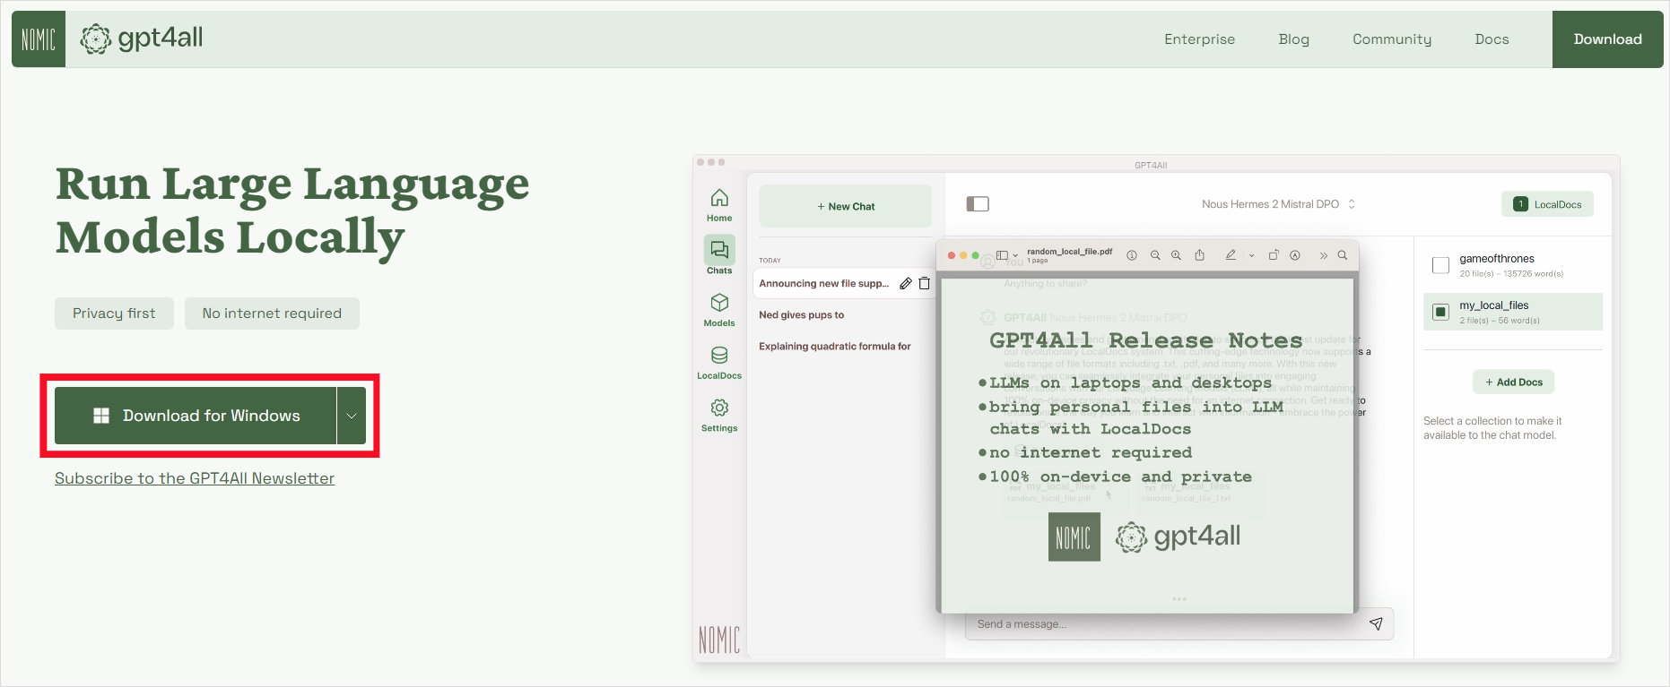
Task: Open the PDF markup toolbar icon
Action: [1295, 255]
